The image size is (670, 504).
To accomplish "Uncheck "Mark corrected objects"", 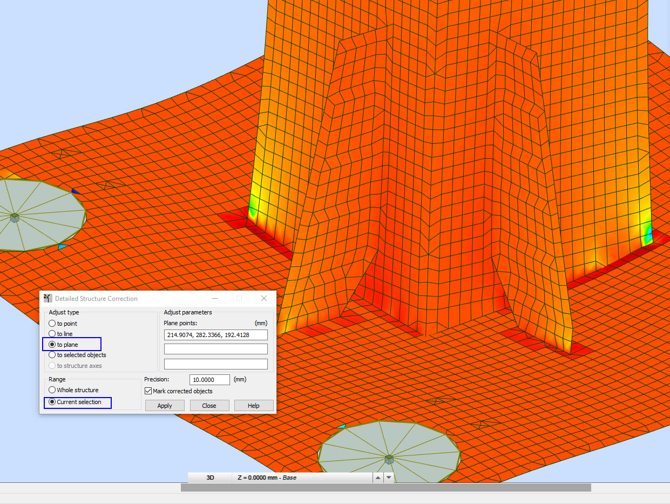I will [148, 391].
